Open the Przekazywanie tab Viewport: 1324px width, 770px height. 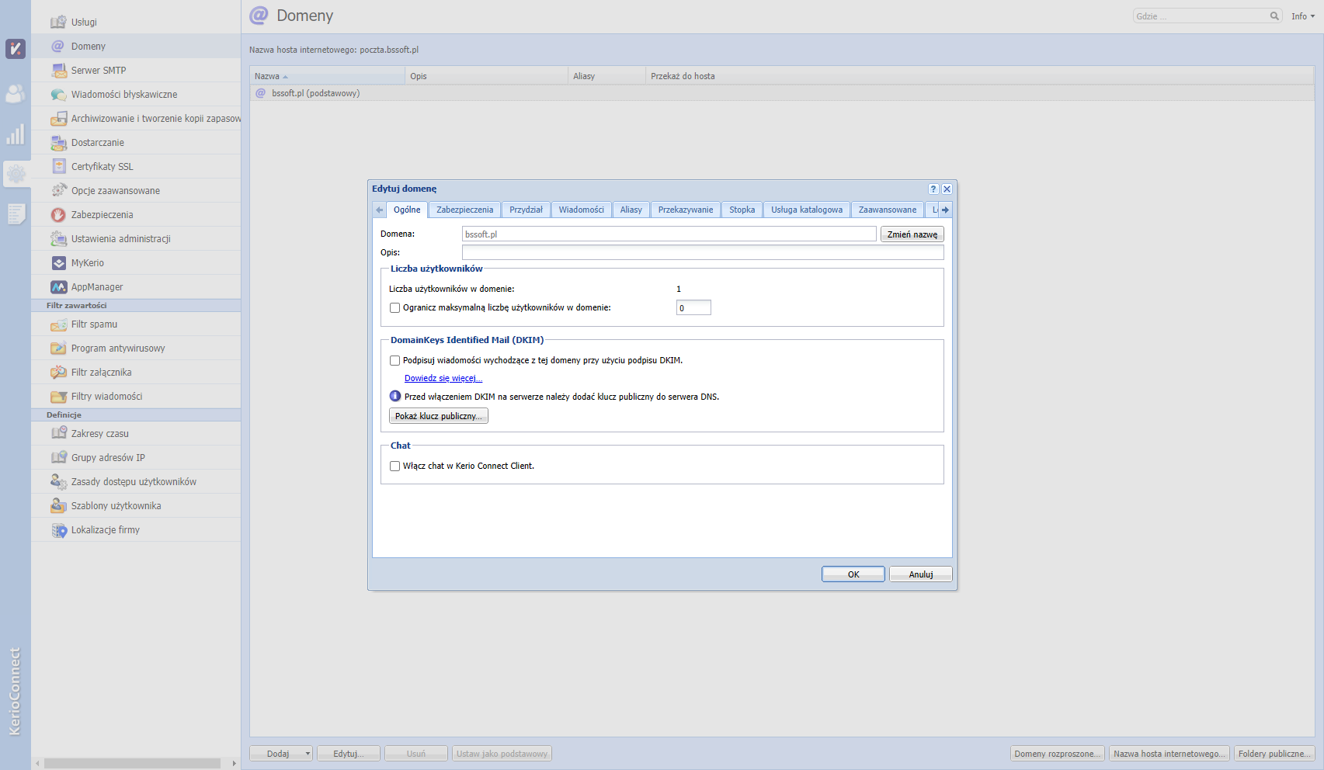[685, 210]
